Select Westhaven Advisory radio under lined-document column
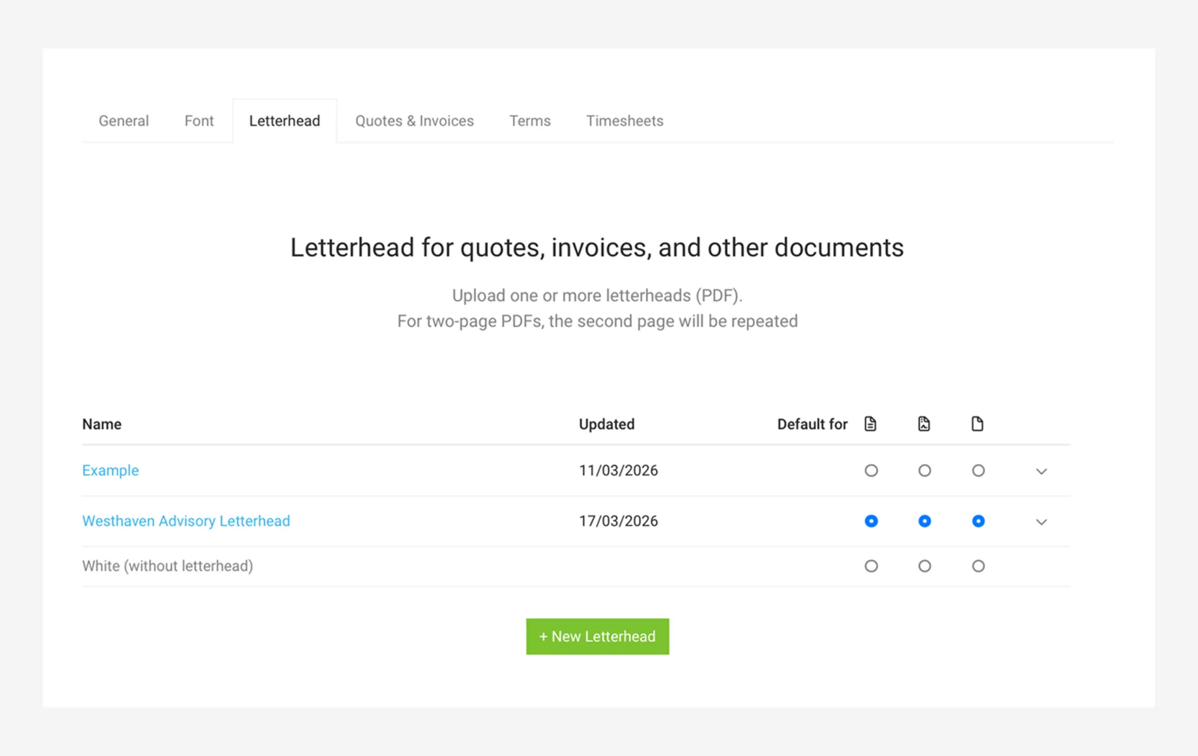Screen dimensions: 1198x756 click(x=871, y=521)
